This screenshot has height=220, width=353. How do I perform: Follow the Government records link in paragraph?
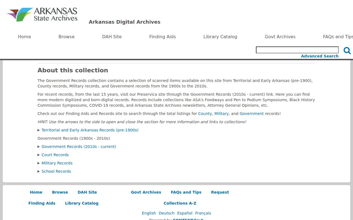tap(252, 114)
